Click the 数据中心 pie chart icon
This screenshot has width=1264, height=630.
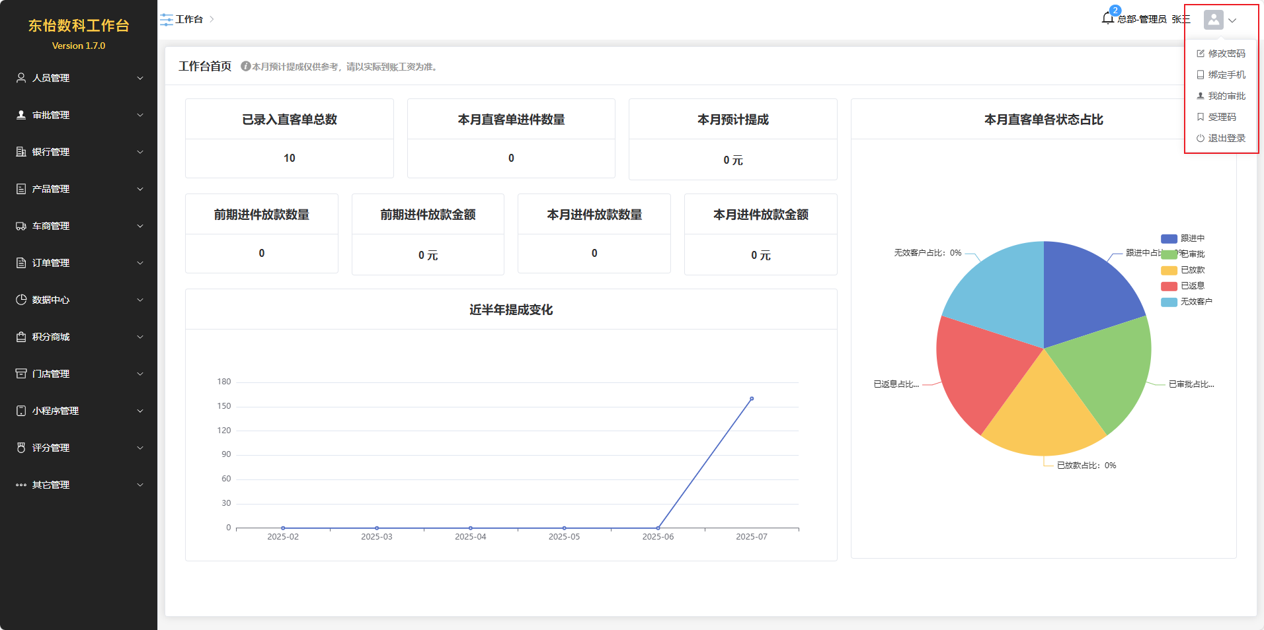point(21,300)
